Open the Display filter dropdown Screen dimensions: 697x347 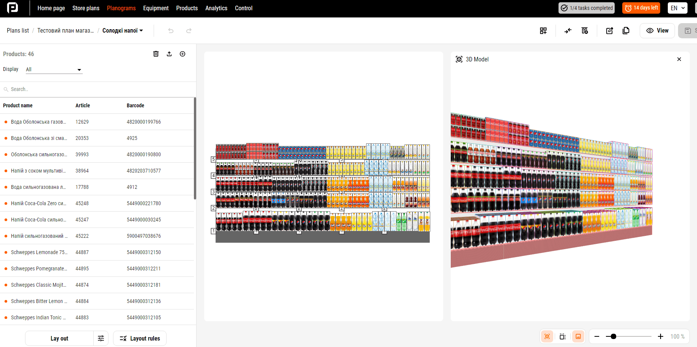click(54, 69)
